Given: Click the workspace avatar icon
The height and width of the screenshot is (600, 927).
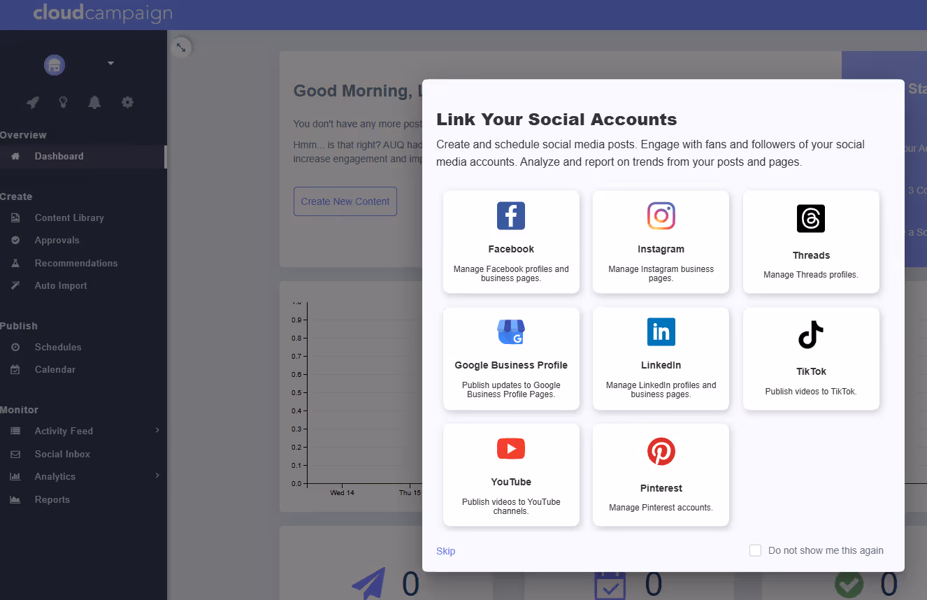Looking at the screenshot, I should [x=55, y=65].
